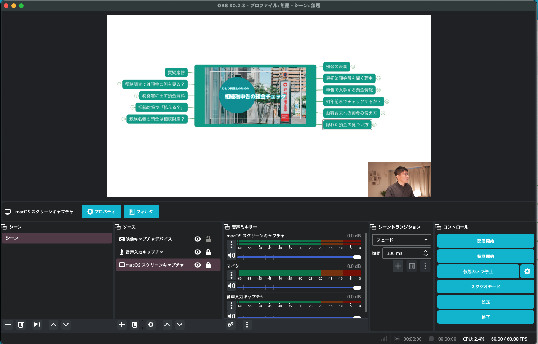Open the フェード transition dropdown
The width and height of the screenshot is (538, 344).
pos(401,240)
